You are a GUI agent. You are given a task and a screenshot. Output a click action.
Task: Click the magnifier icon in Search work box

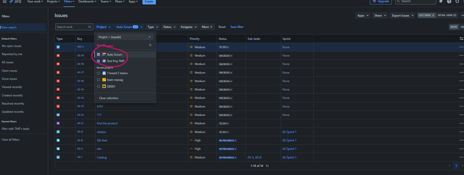click(x=90, y=27)
